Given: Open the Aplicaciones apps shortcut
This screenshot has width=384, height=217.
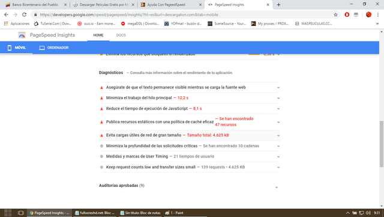Looking at the screenshot, I should (x=17, y=23).
